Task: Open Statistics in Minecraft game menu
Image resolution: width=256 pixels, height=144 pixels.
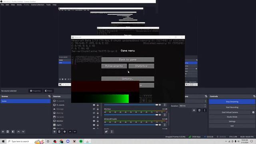Action: coord(141,66)
